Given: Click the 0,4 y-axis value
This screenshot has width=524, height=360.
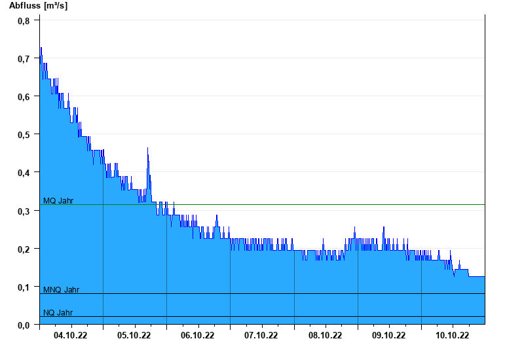Looking at the screenshot, I should tap(24, 173).
